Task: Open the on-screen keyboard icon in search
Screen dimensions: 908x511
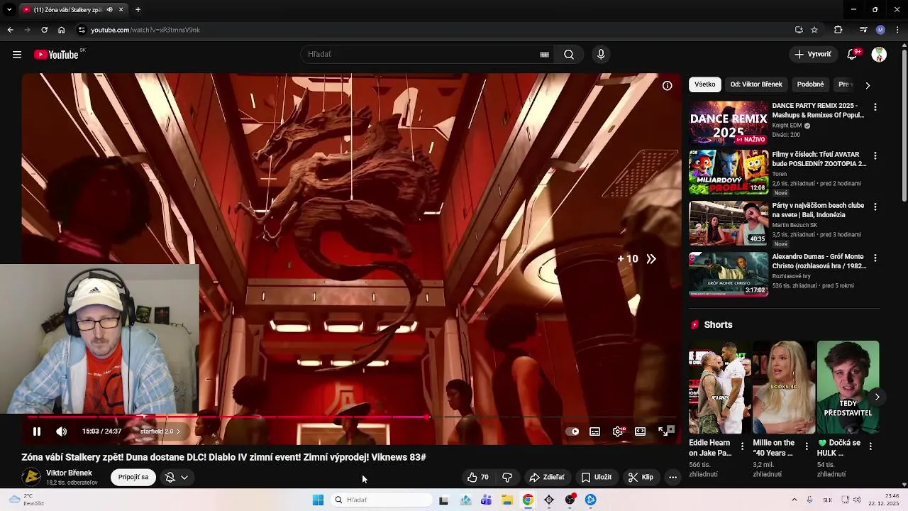Action: [545, 55]
